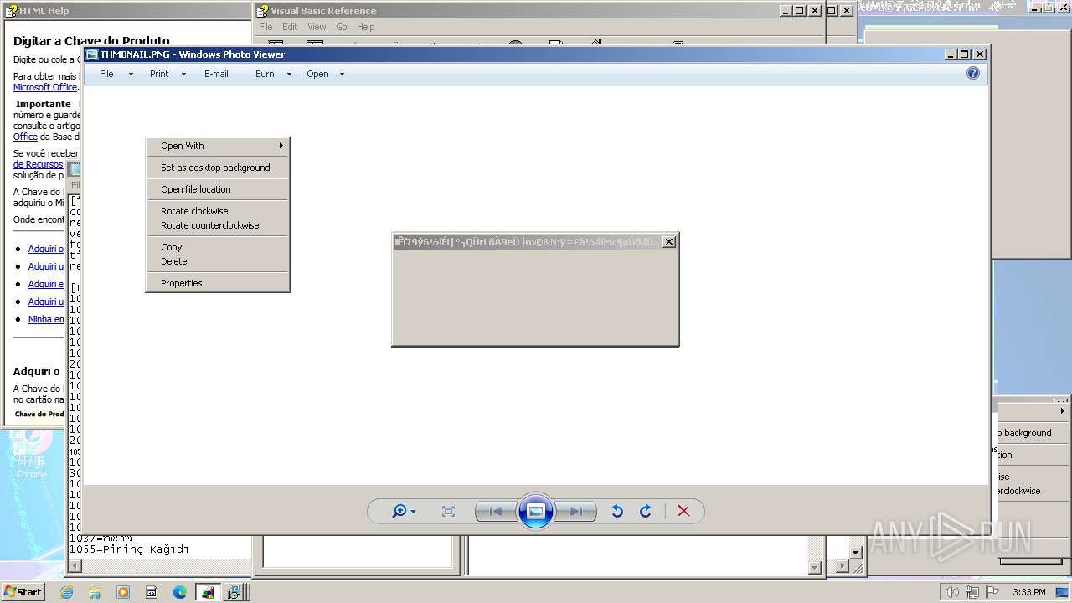
Task: Open the File menu in Visual Basic Reference
Action: pyautogui.click(x=265, y=27)
